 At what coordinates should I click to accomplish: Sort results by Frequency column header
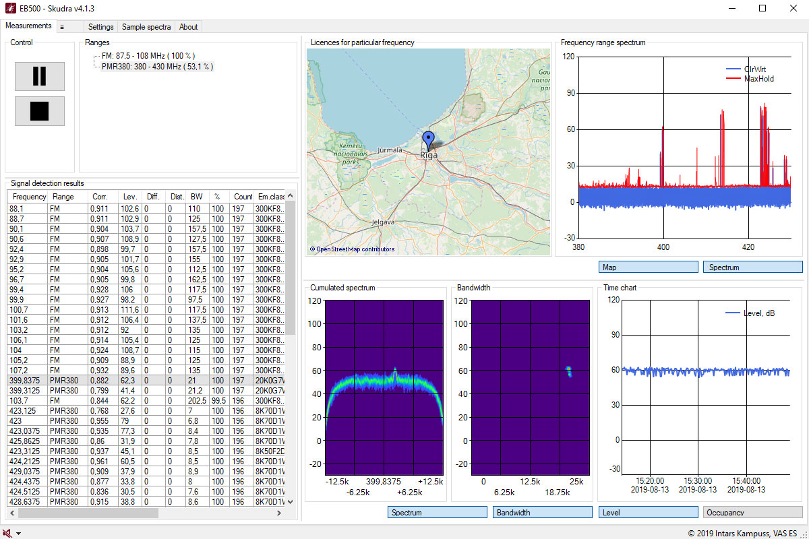coord(29,197)
